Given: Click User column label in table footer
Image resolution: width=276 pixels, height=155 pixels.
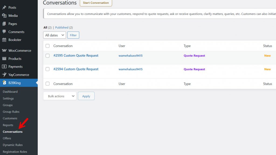Looking at the screenshot, I should tap(122, 84).
